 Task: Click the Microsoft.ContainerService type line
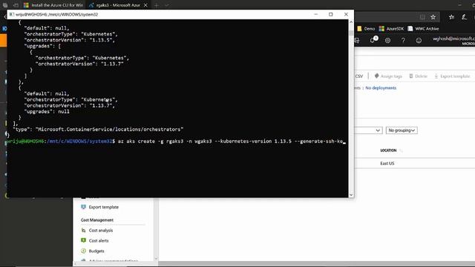[x=98, y=129]
